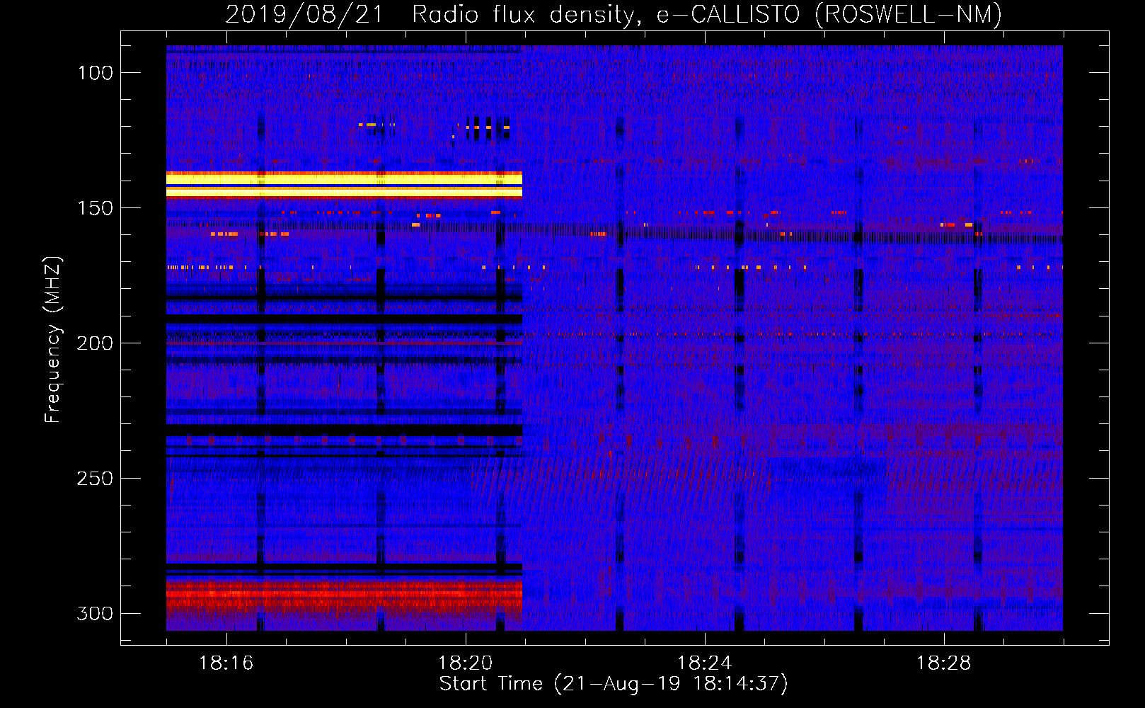
Task: Click the '18:24' time axis label
Action: [704, 663]
